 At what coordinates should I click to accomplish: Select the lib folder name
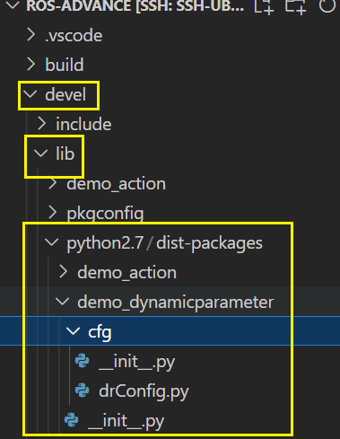(x=65, y=154)
